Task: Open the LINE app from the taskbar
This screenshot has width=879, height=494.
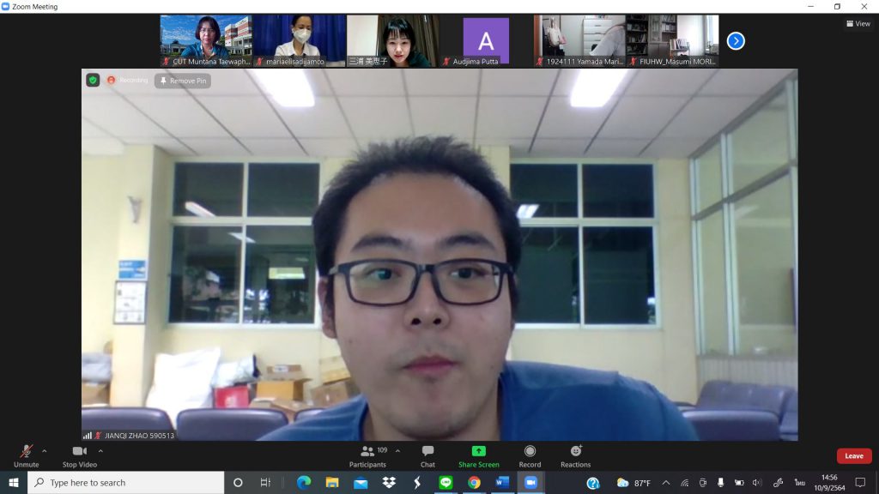Action: (446, 482)
